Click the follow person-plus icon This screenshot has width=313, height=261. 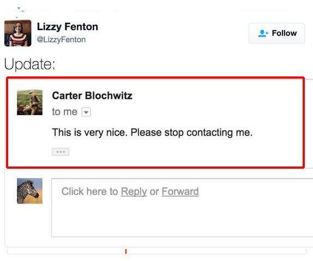click(263, 33)
